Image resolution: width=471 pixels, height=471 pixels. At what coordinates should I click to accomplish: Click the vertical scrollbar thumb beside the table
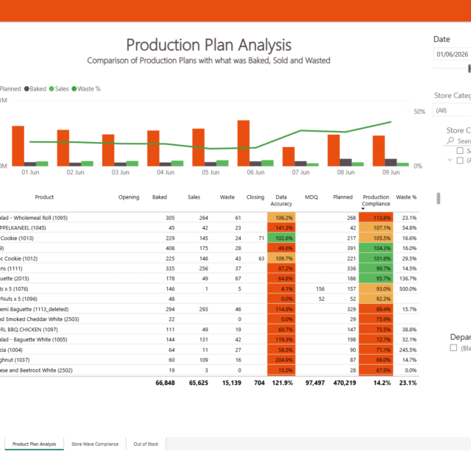[x=439, y=199]
